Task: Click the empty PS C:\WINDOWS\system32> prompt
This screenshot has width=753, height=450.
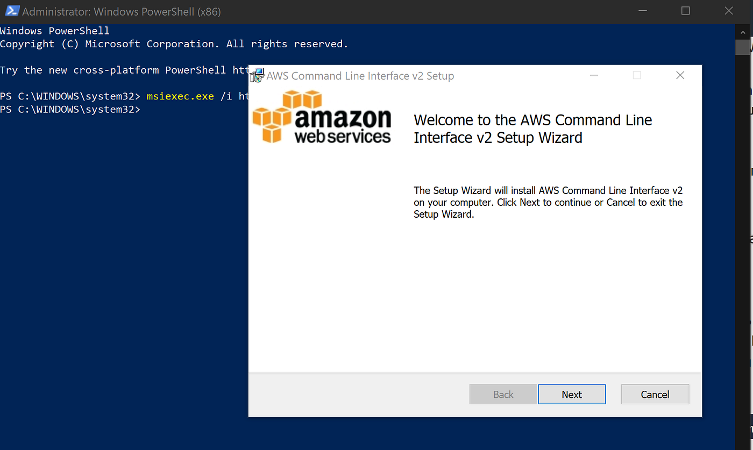Action: point(70,110)
